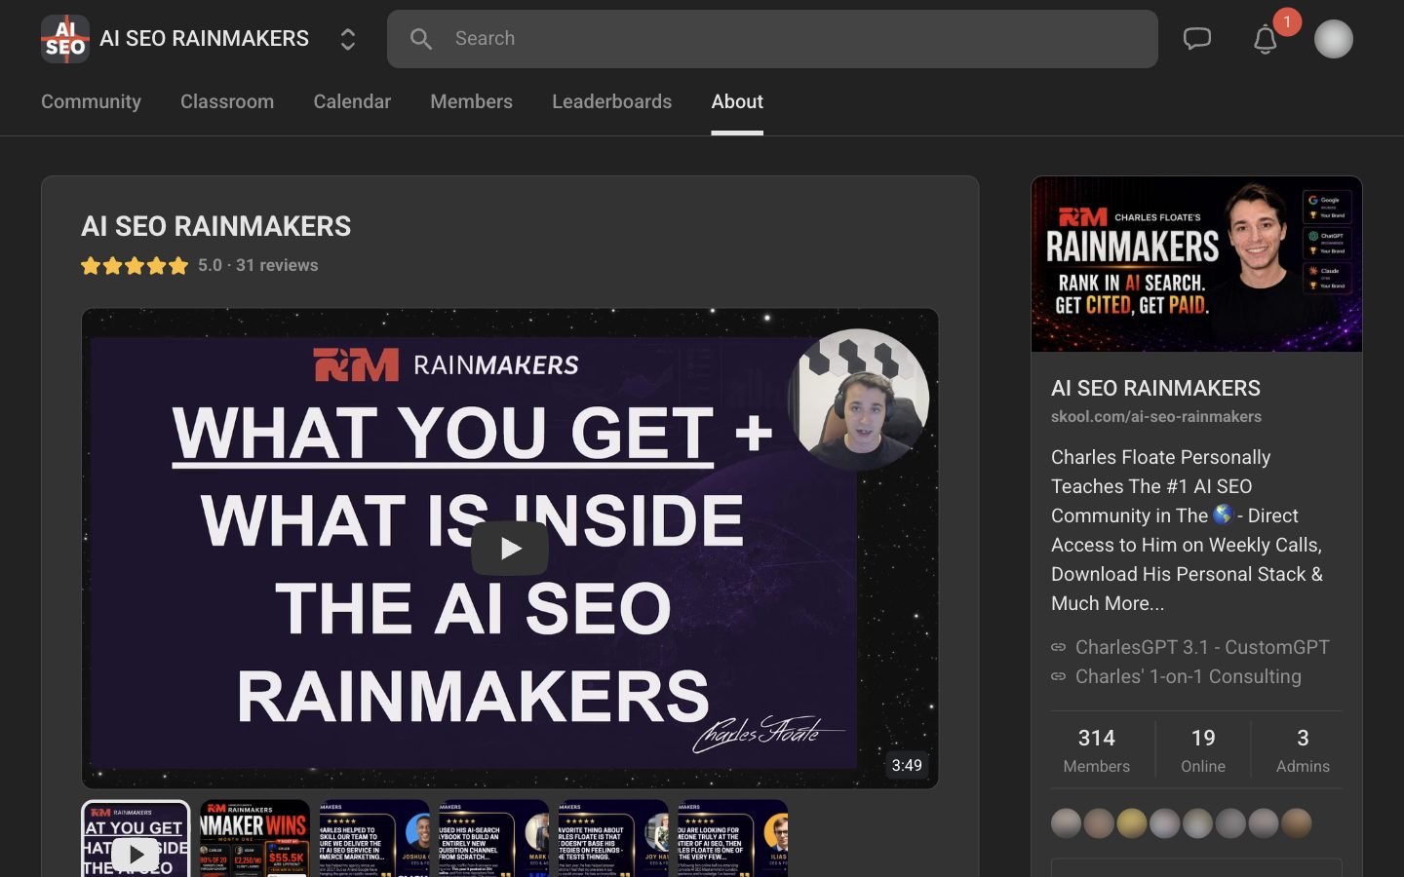This screenshot has width=1404, height=877.
Task: Click the Rainmakers sidebar banner image
Action: pyautogui.click(x=1196, y=264)
